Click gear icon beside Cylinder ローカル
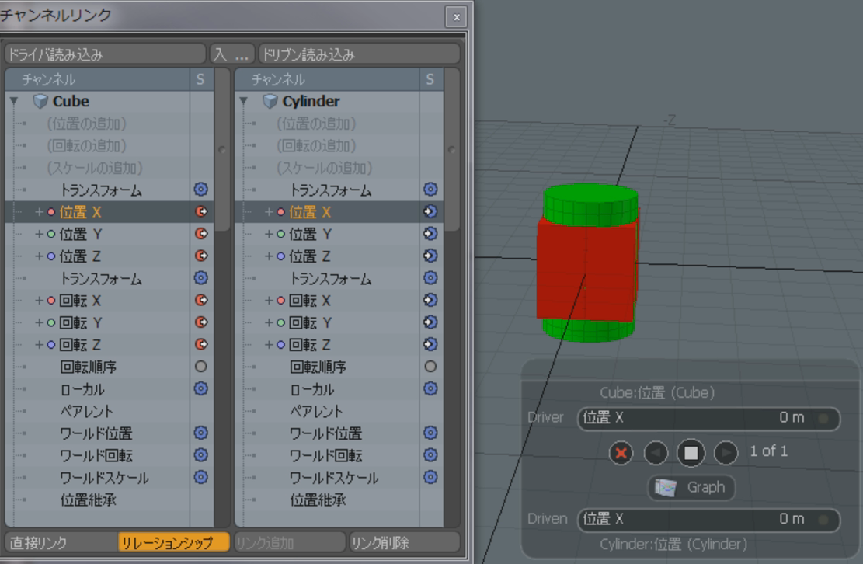The image size is (863, 564). click(430, 388)
